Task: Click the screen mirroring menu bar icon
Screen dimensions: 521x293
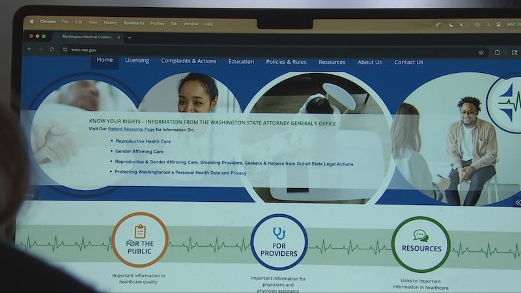Action: click(x=477, y=25)
